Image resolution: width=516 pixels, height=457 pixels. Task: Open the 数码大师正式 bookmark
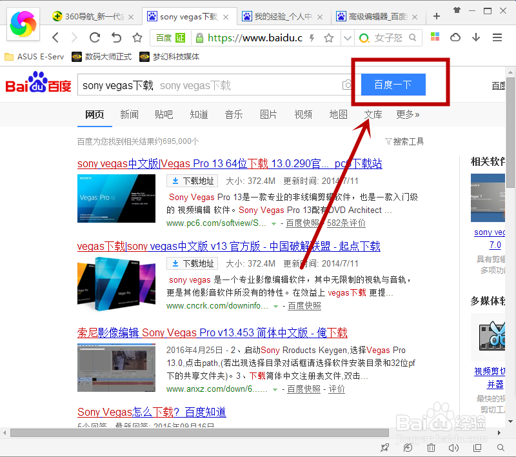tap(102, 57)
